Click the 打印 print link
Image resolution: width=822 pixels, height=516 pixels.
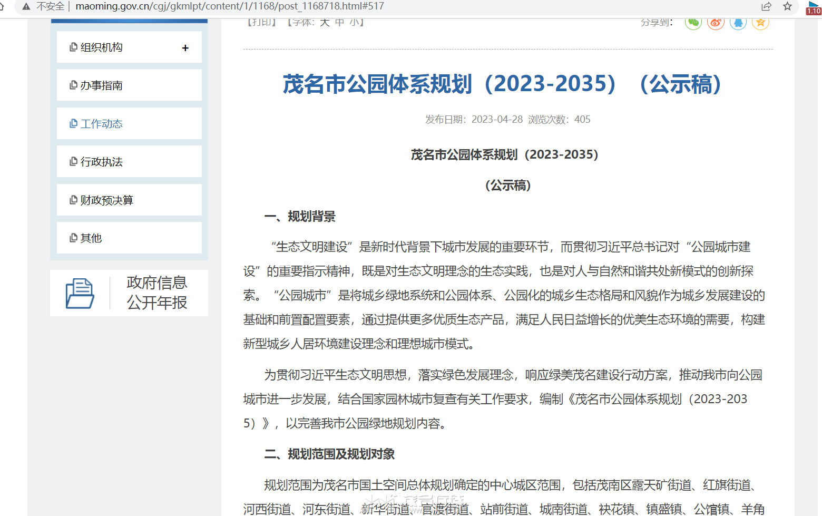(x=262, y=22)
